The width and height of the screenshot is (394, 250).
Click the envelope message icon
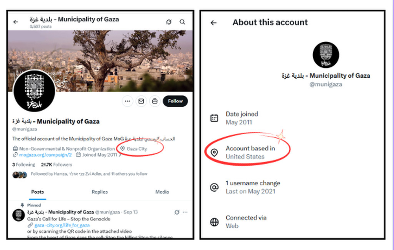pyautogui.click(x=141, y=101)
